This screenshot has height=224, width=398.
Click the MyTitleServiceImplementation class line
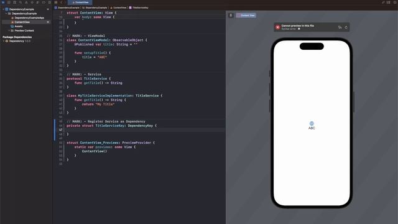pos(114,96)
